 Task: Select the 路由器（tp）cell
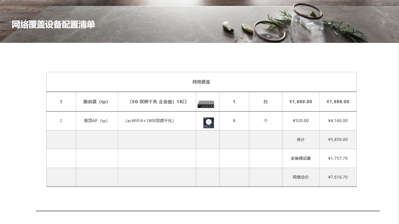pyautogui.click(x=97, y=102)
